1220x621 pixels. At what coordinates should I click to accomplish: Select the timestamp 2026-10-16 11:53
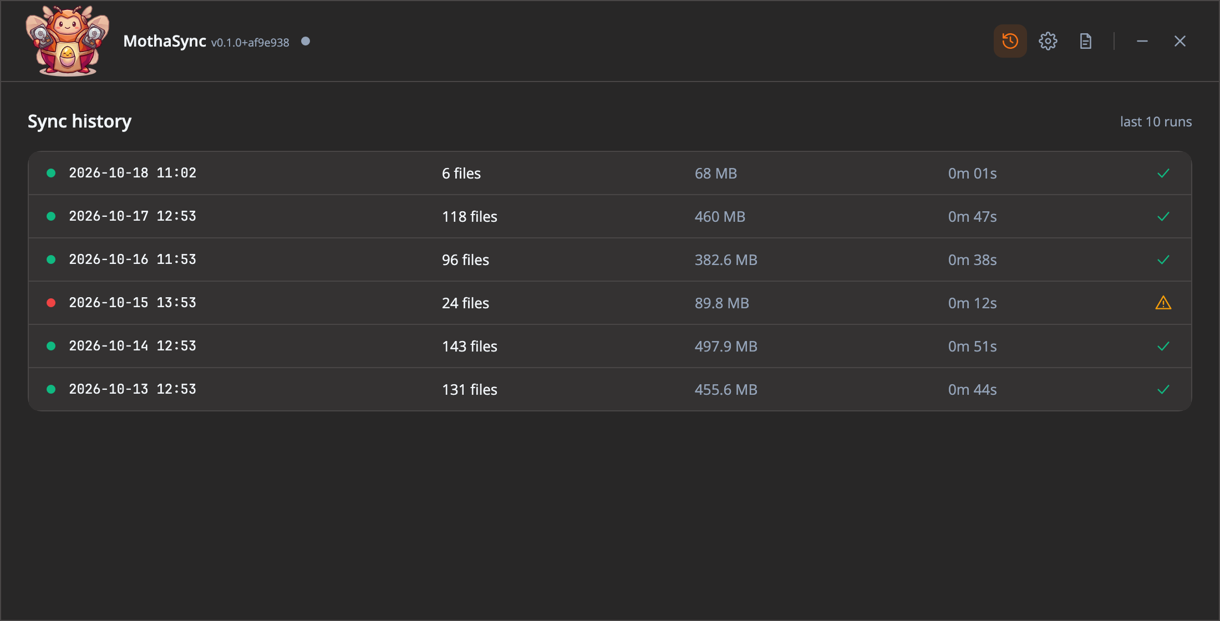[x=133, y=259]
